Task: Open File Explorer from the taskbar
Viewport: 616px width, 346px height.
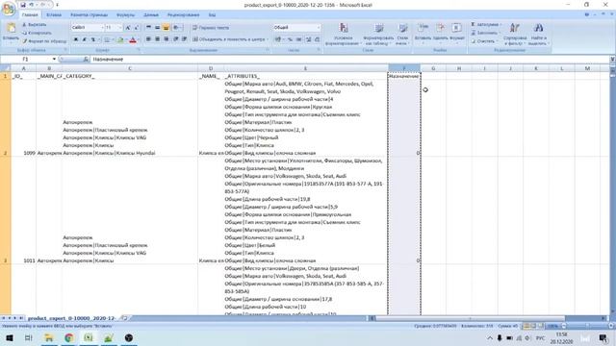Action: tap(49, 337)
